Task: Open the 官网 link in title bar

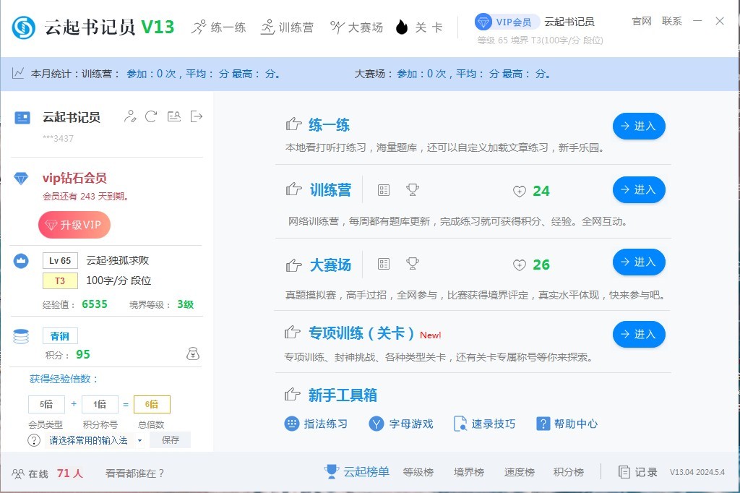Action: pos(641,21)
